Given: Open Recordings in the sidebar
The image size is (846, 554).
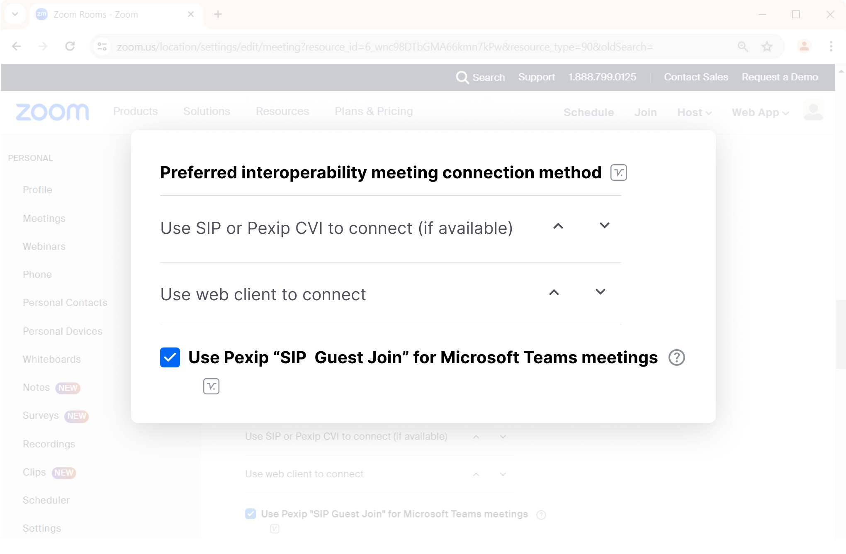Looking at the screenshot, I should 49,444.
